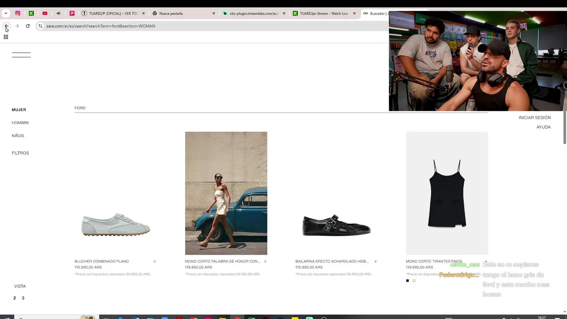This screenshot has width=567, height=319.
Task: Open Zara hamburger menu
Action: pos(21,55)
